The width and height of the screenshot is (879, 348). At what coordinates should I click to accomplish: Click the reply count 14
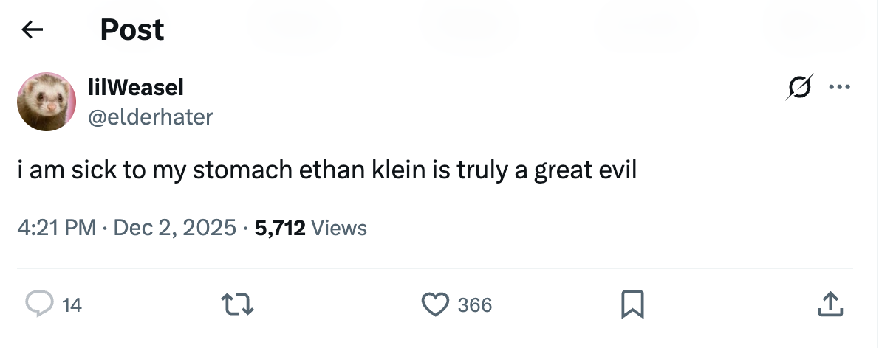[x=72, y=304]
